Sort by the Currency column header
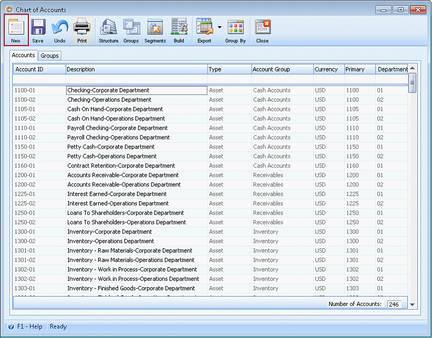The width and height of the screenshot is (432, 338). click(x=329, y=69)
